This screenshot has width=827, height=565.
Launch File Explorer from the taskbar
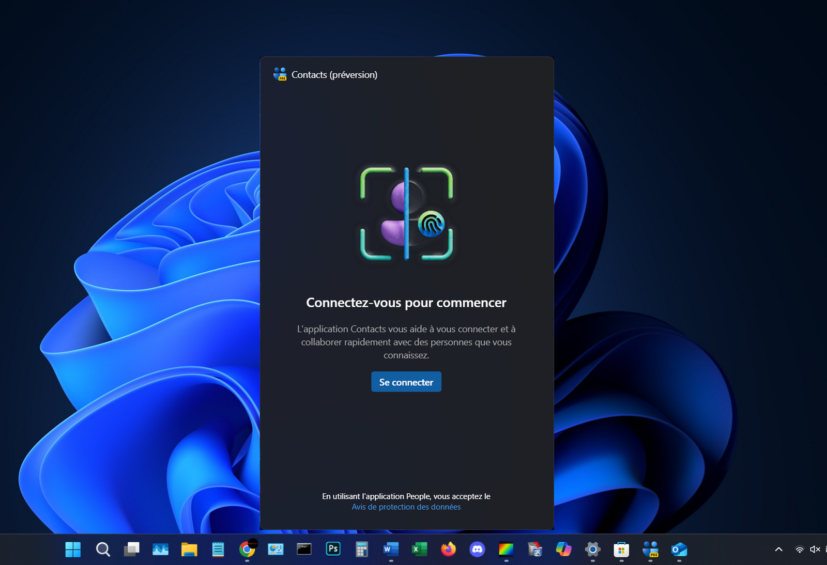(189, 550)
